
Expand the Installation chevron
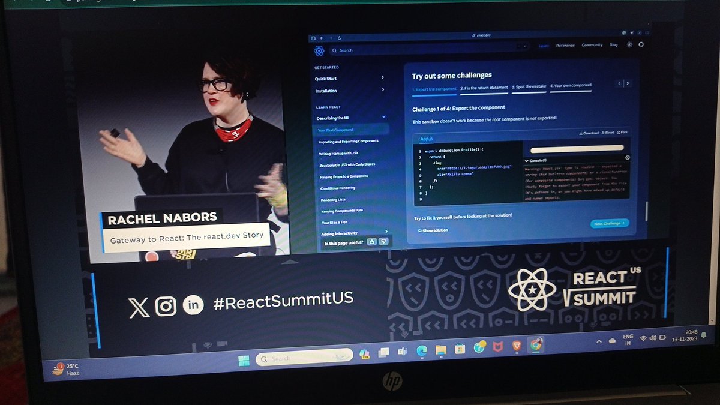coord(383,90)
